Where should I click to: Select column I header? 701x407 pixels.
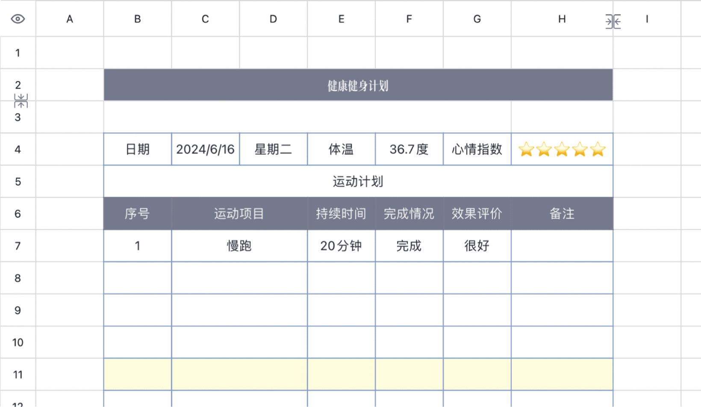pos(647,19)
